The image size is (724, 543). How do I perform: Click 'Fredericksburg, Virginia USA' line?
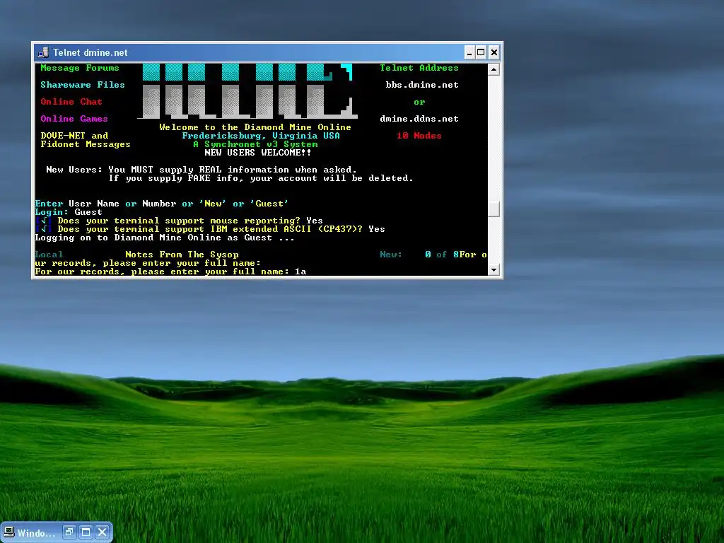(260, 136)
